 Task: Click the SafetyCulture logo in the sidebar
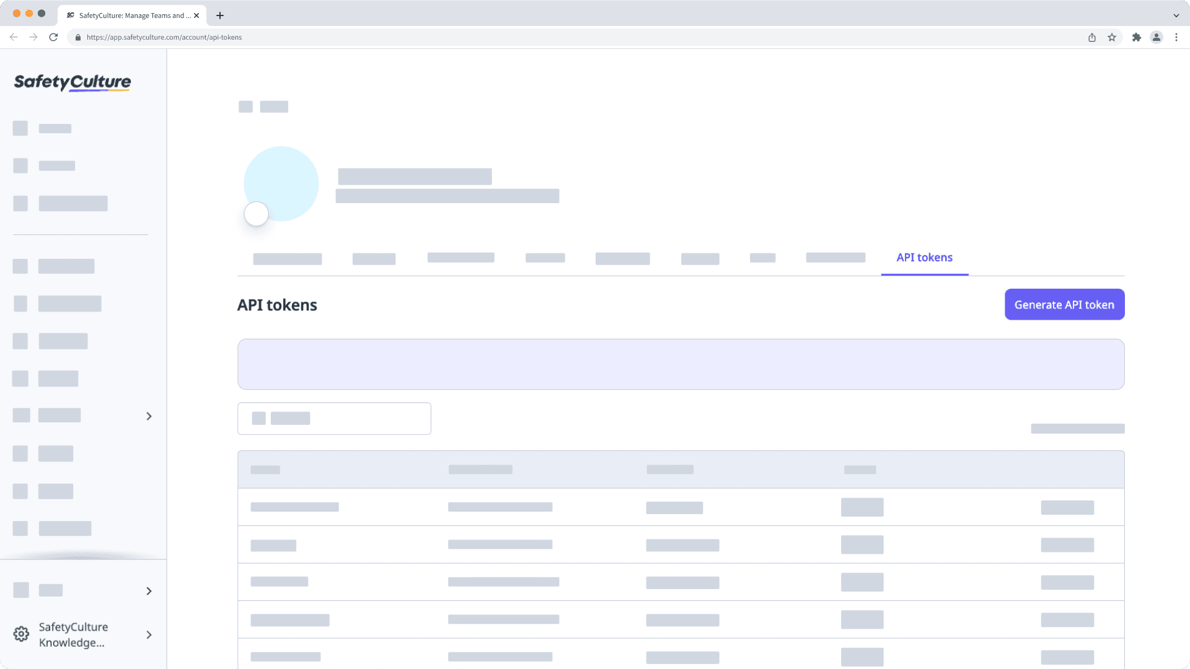click(x=72, y=82)
